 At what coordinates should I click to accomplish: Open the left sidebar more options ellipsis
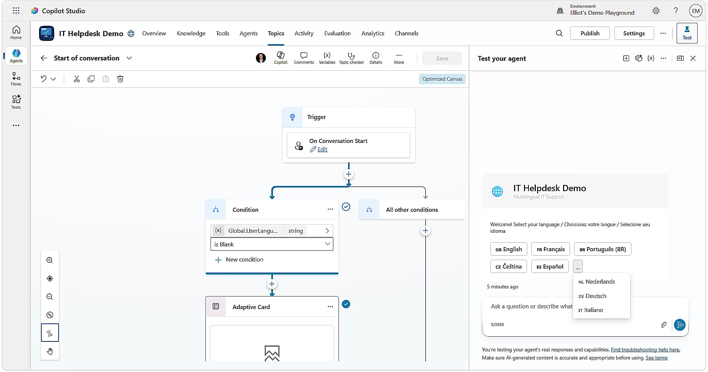point(16,126)
